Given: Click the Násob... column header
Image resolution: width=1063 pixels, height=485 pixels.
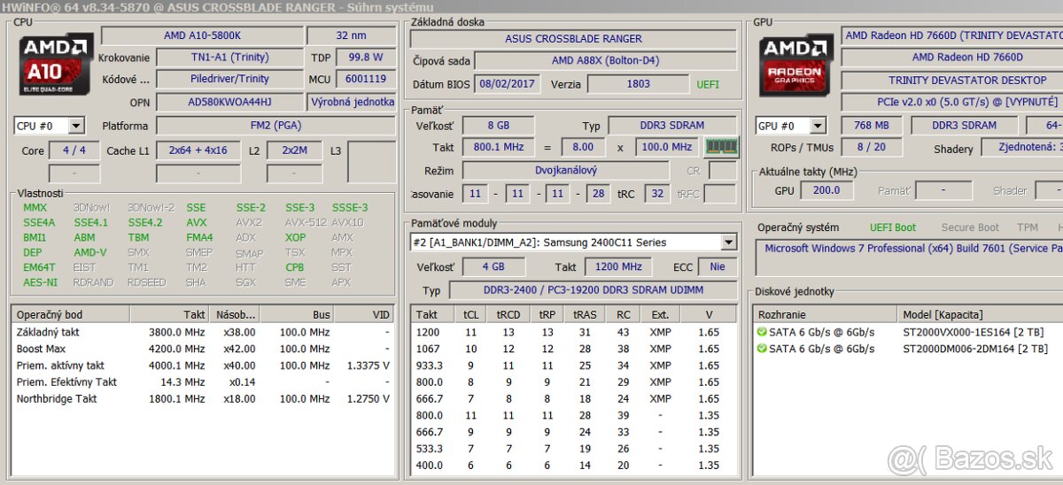Looking at the screenshot, I should point(234,314).
